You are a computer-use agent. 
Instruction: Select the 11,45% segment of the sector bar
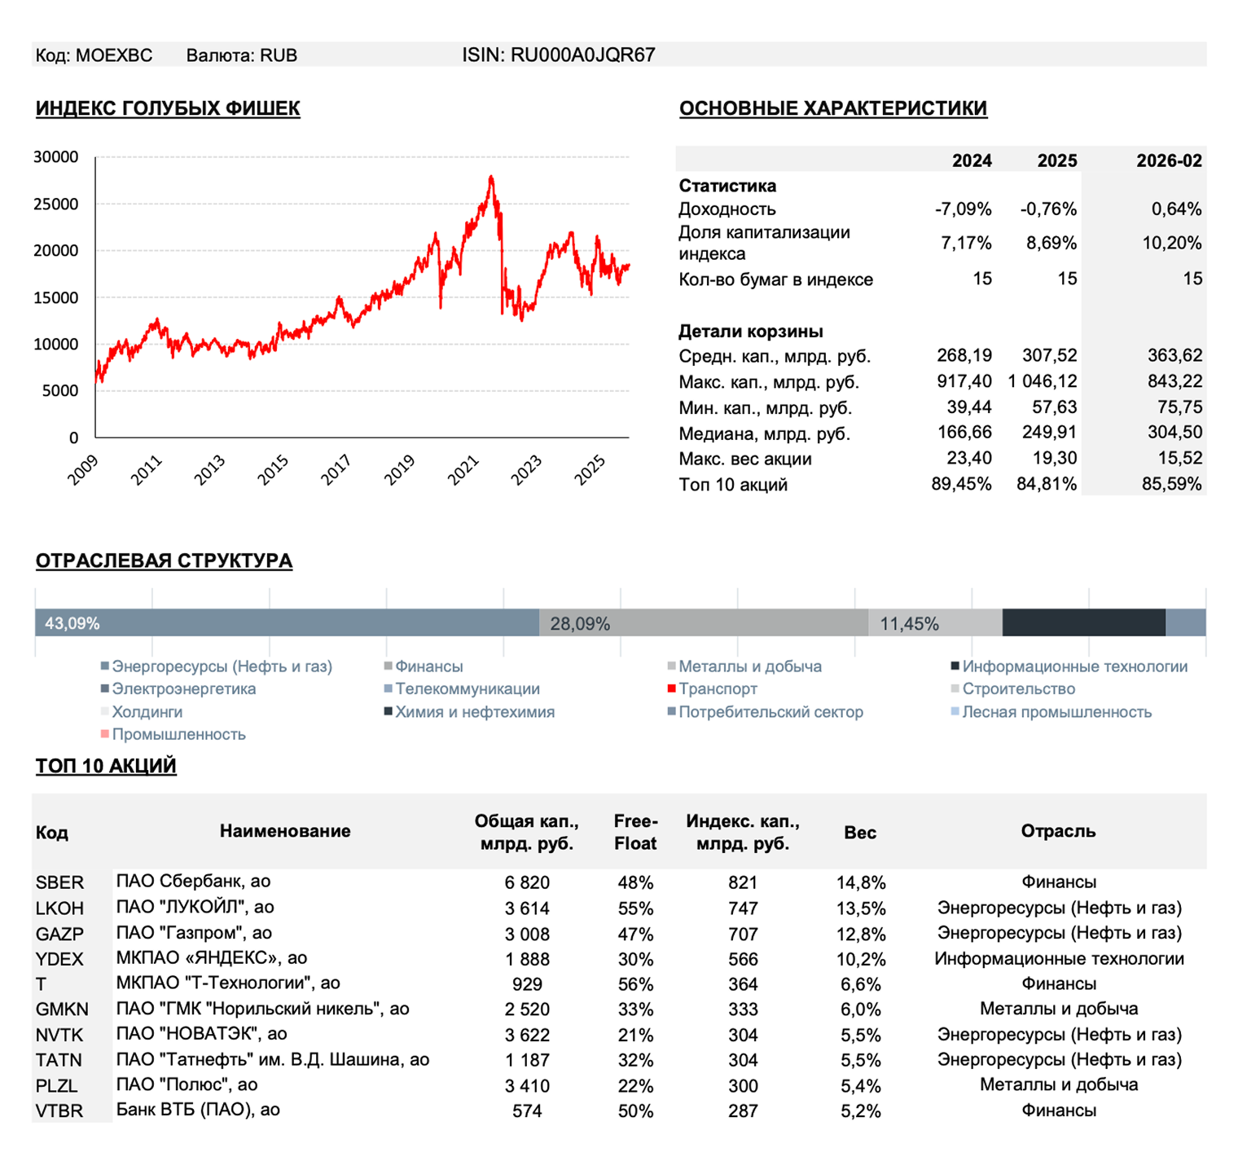pyautogui.click(x=935, y=623)
